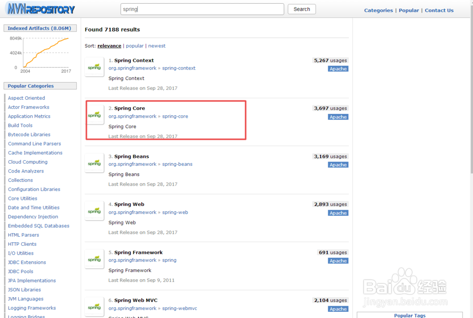Open the Collections category
This screenshot has height=318, width=473.
(20, 180)
